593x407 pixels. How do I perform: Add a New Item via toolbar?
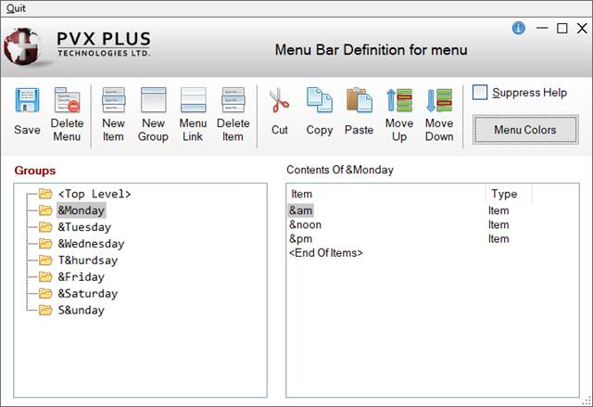pyautogui.click(x=113, y=101)
